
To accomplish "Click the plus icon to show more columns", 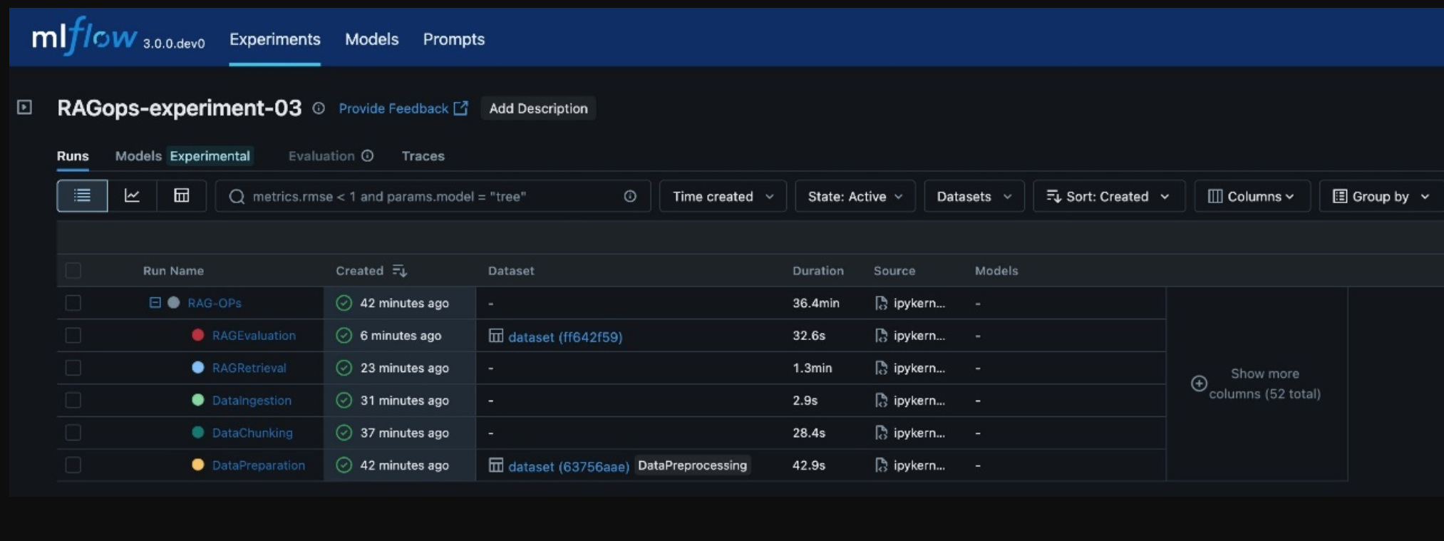I will pos(1199,383).
